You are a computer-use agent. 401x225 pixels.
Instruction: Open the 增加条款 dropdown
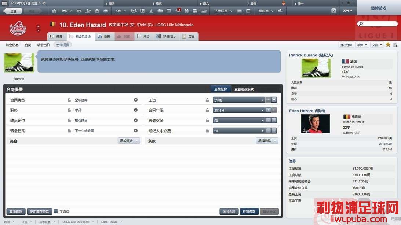(x=267, y=141)
